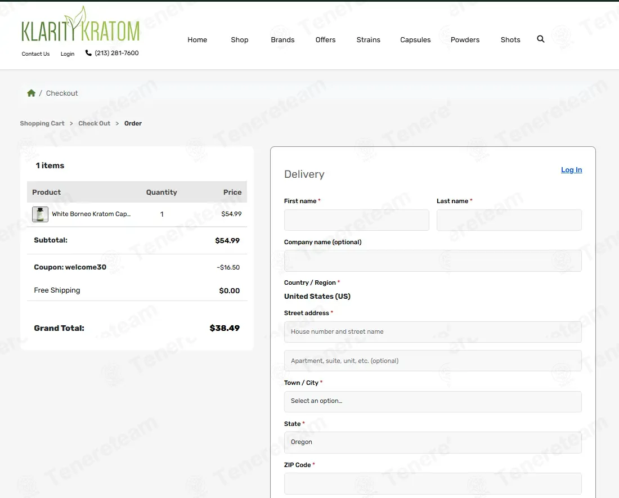Select the Strains menu item
Image resolution: width=619 pixels, height=498 pixels.
pyautogui.click(x=369, y=40)
